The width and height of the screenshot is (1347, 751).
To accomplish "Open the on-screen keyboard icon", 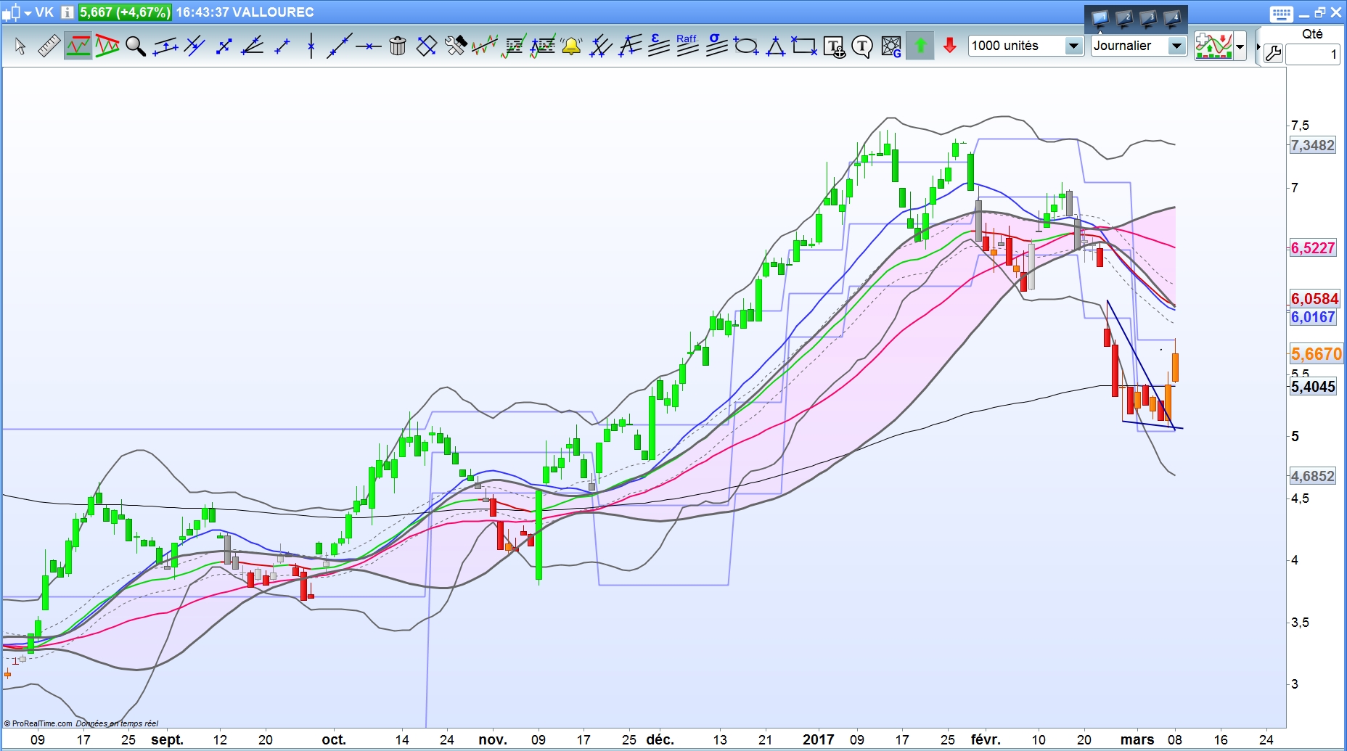I will point(1282,13).
